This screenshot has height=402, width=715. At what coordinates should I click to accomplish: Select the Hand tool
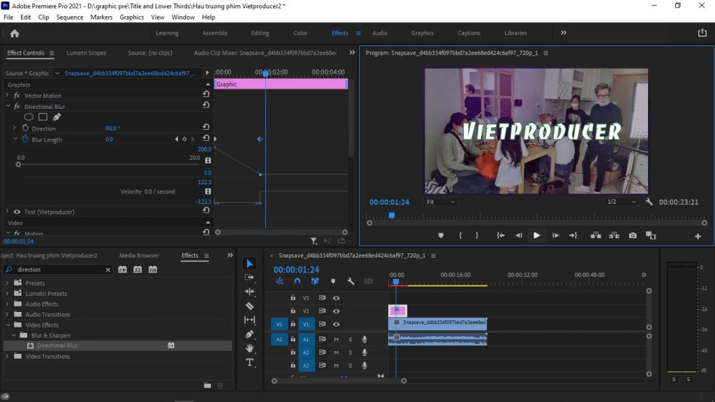click(250, 349)
